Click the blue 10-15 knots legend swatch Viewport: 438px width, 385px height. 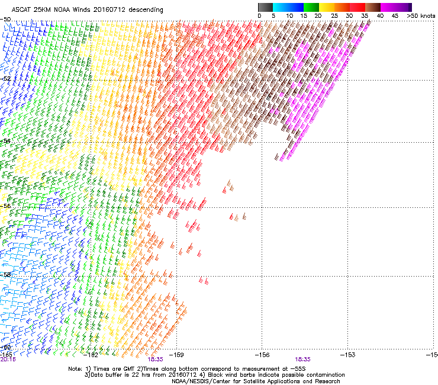(x=296, y=7)
